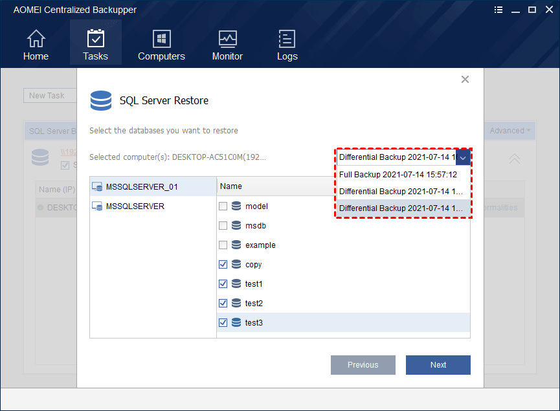Uncheck the test3 database checkbox
The width and height of the screenshot is (560, 411).
coord(223,322)
